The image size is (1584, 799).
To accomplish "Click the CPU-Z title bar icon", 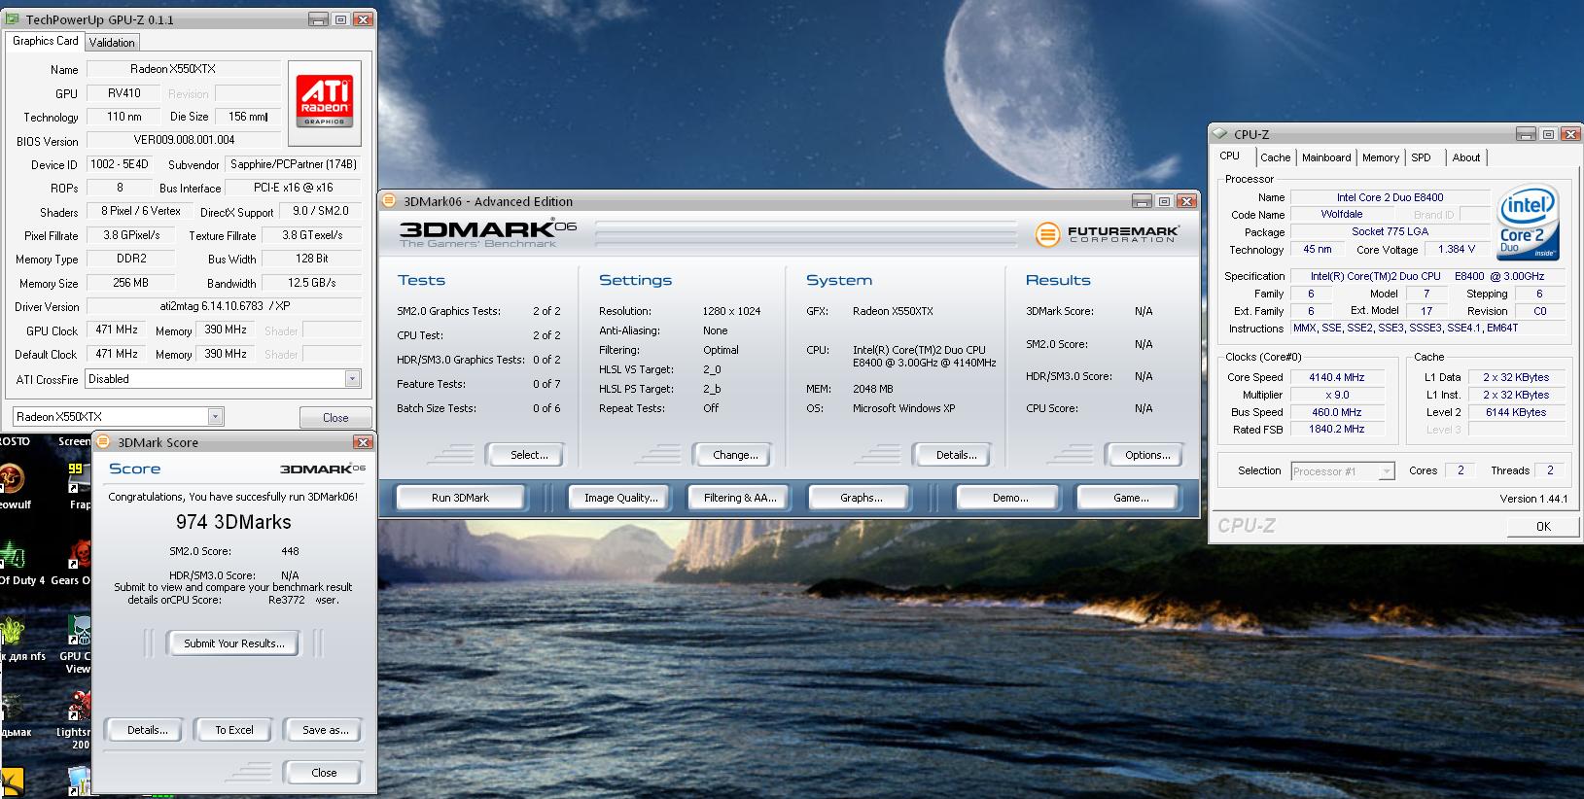I will (x=1220, y=134).
